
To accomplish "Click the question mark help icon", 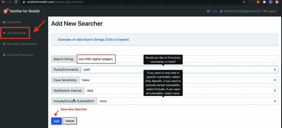I will coord(208,11).
